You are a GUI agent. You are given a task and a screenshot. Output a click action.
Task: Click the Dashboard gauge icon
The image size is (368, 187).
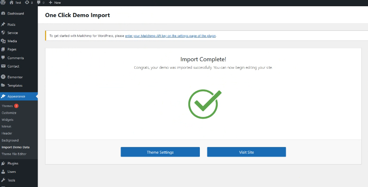click(x=3, y=13)
